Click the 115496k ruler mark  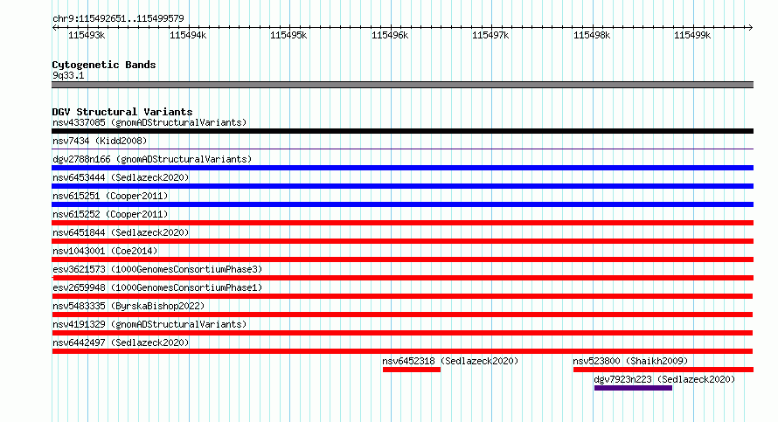pyautogui.click(x=390, y=35)
